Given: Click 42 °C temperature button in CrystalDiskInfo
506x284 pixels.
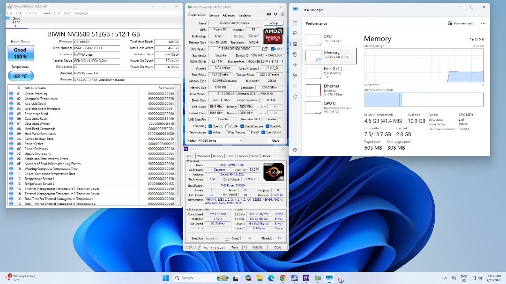Looking at the screenshot, I should [21, 76].
